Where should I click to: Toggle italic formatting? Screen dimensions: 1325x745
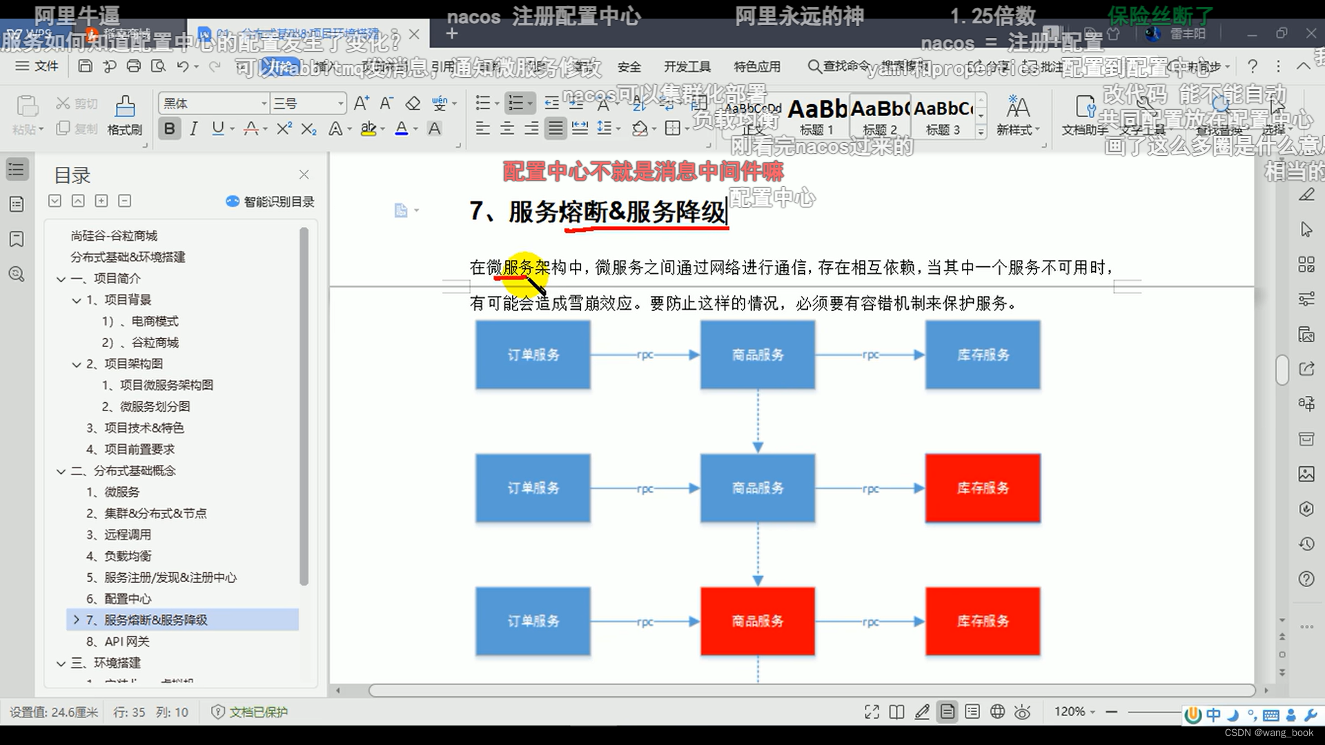click(x=194, y=128)
